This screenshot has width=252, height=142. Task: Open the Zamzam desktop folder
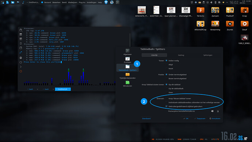(x=215, y=12)
